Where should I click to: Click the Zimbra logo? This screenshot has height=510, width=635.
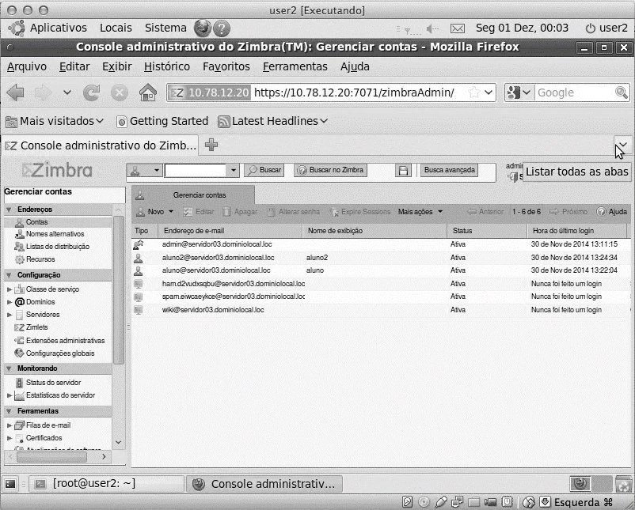(58, 170)
